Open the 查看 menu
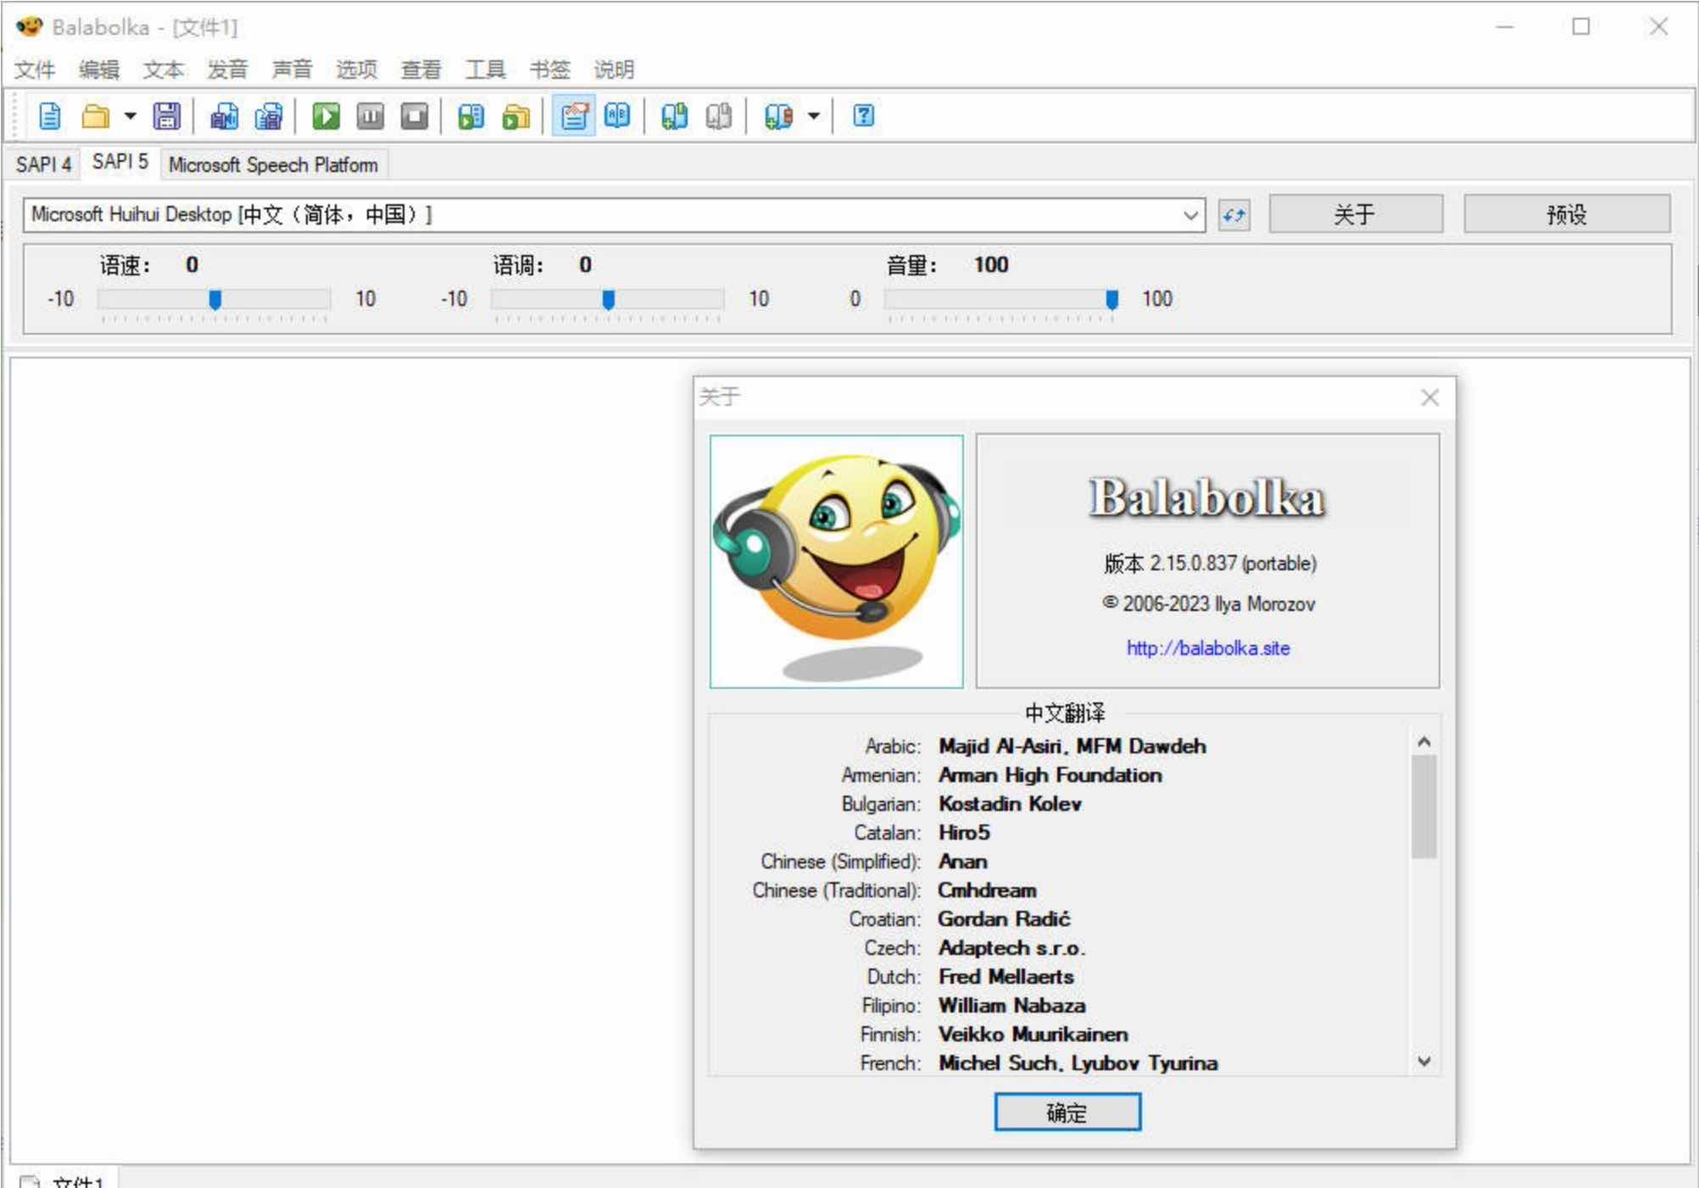This screenshot has width=1699, height=1188. (x=421, y=69)
